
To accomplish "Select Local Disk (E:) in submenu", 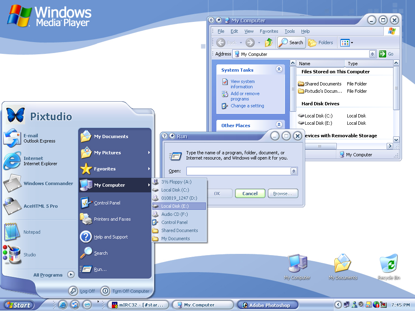I will [x=175, y=206].
